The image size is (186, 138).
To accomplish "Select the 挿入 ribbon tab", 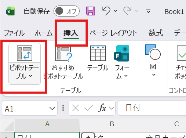I will point(71,33).
